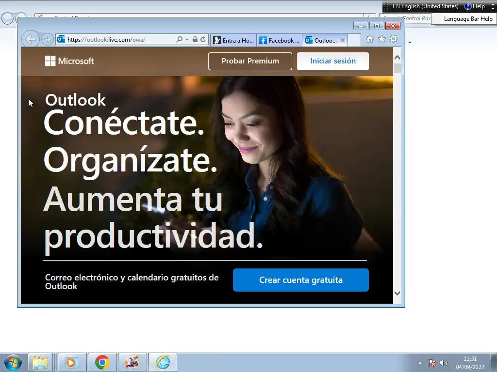Open the Paint taskbar icon
Image resolution: width=497 pixels, height=372 pixels.
pos(132,362)
